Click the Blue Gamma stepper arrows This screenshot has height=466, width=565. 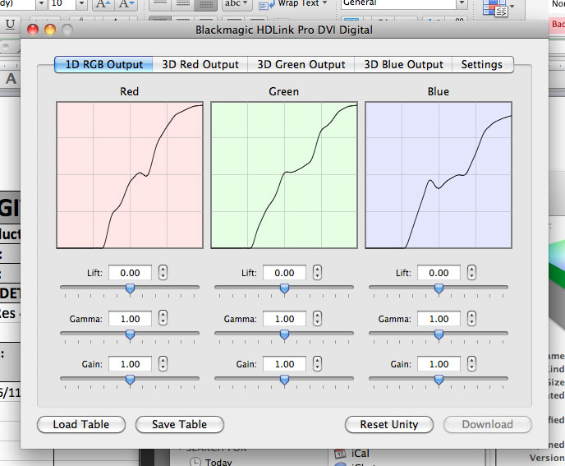click(x=471, y=319)
